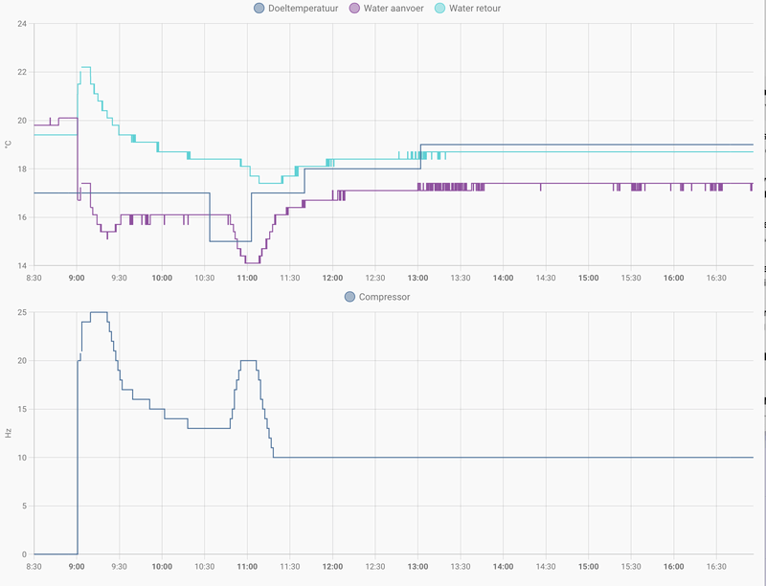Click the Compressor peak at 25 Hz
This screenshot has height=586, width=766.
pos(99,312)
